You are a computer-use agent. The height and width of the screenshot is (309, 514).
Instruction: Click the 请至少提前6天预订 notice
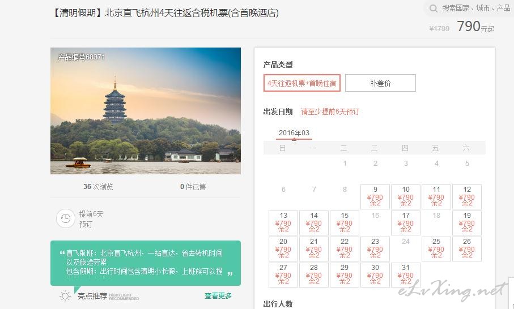point(330,111)
